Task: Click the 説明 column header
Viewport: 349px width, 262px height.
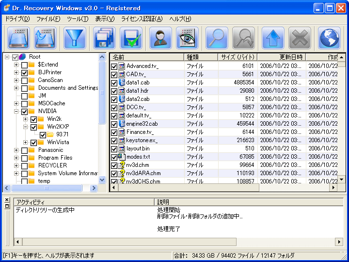Action: click(249, 202)
